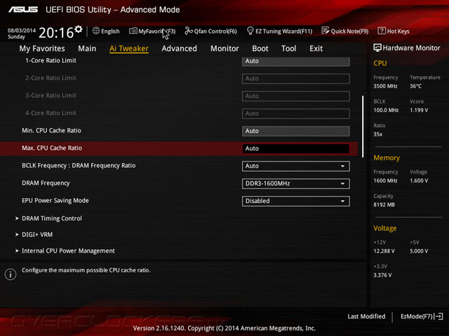Switch to the Main tab
This screenshot has width=449, height=336.
pos(87,48)
